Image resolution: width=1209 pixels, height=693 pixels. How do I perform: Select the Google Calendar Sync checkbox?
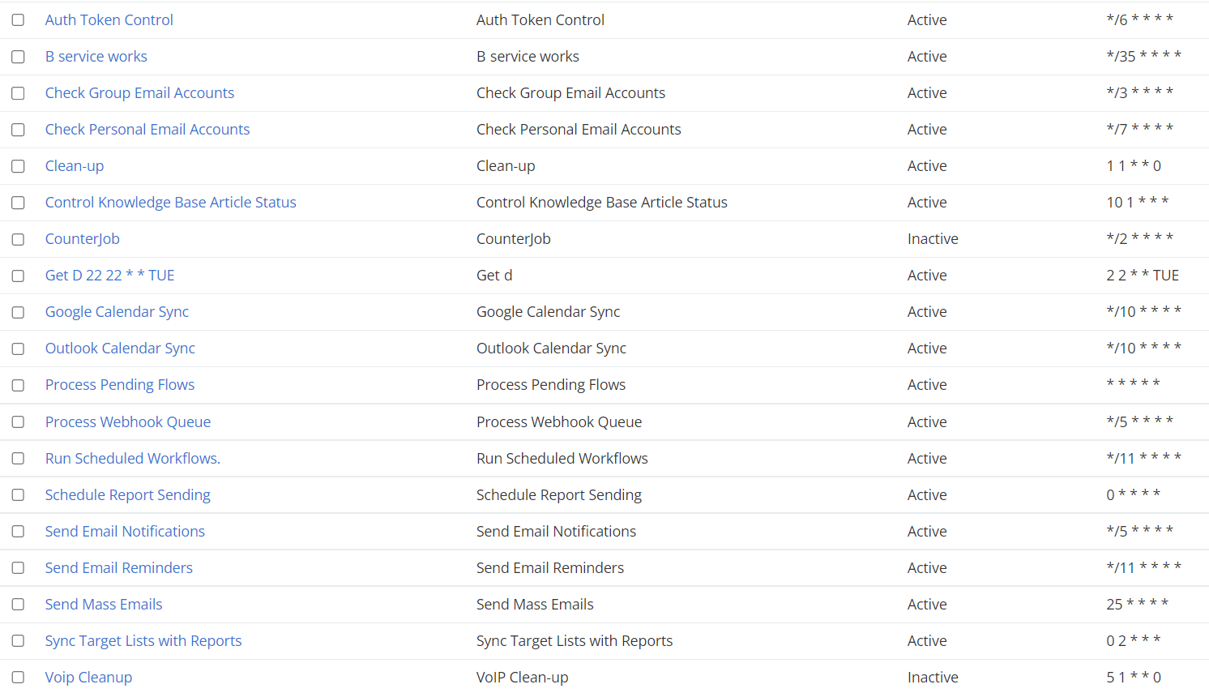[x=18, y=312]
